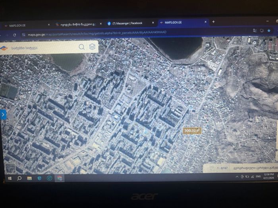Click the search magnifier icon in map search box
Image resolution: width=278 pixels, height=208 pixels.
click(x=81, y=47)
